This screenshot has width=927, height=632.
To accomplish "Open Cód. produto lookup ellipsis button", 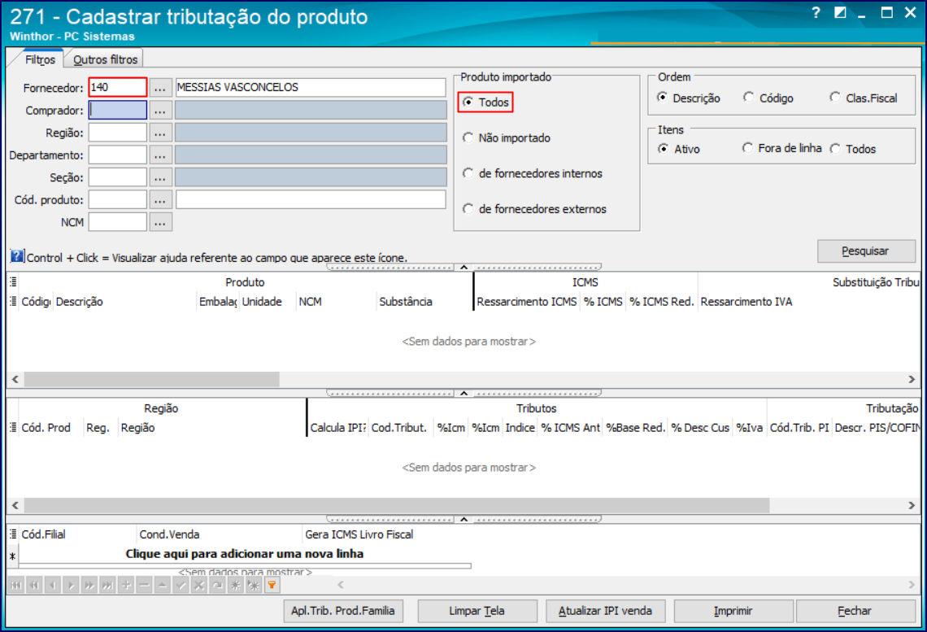I will 160,200.
